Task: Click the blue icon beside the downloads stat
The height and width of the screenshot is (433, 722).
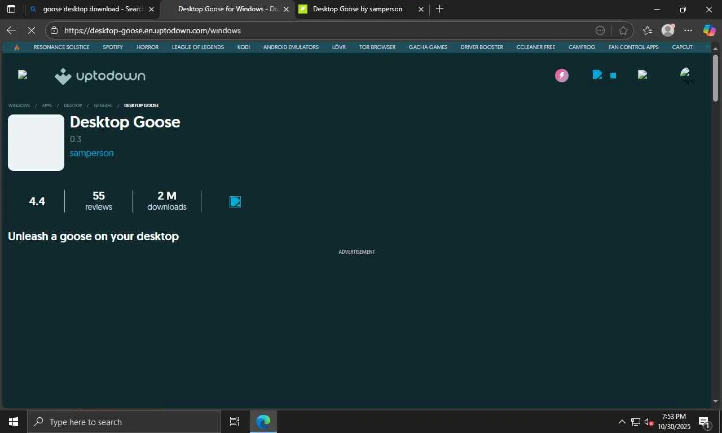Action: point(235,202)
